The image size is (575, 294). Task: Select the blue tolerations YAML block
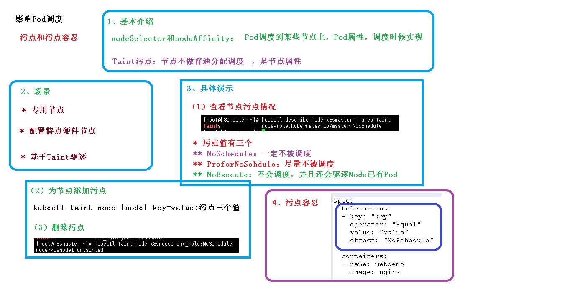tap(388, 226)
